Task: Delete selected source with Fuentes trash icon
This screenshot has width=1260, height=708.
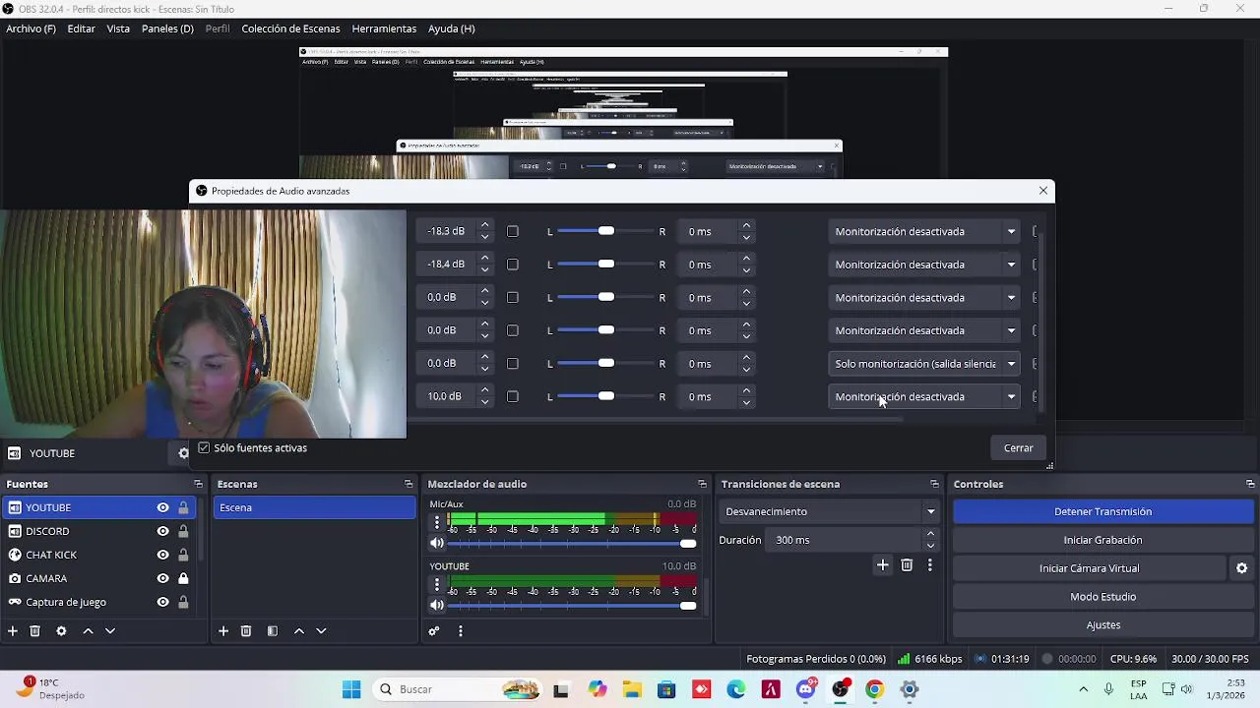Action: pyautogui.click(x=34, y=631)
